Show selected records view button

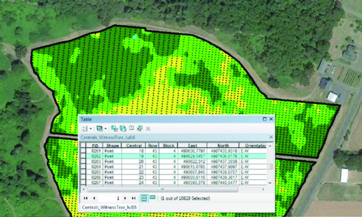pos(153,198)
